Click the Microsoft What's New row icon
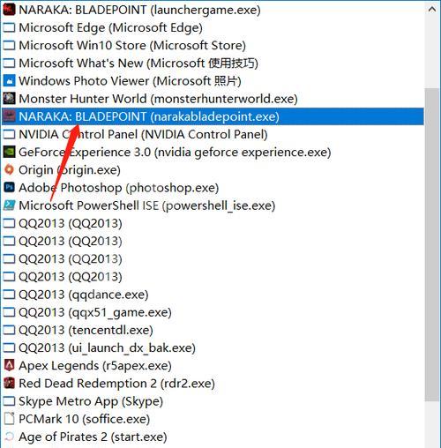The width and height of the screenshot is (441, 448). [x=9, y=63]
